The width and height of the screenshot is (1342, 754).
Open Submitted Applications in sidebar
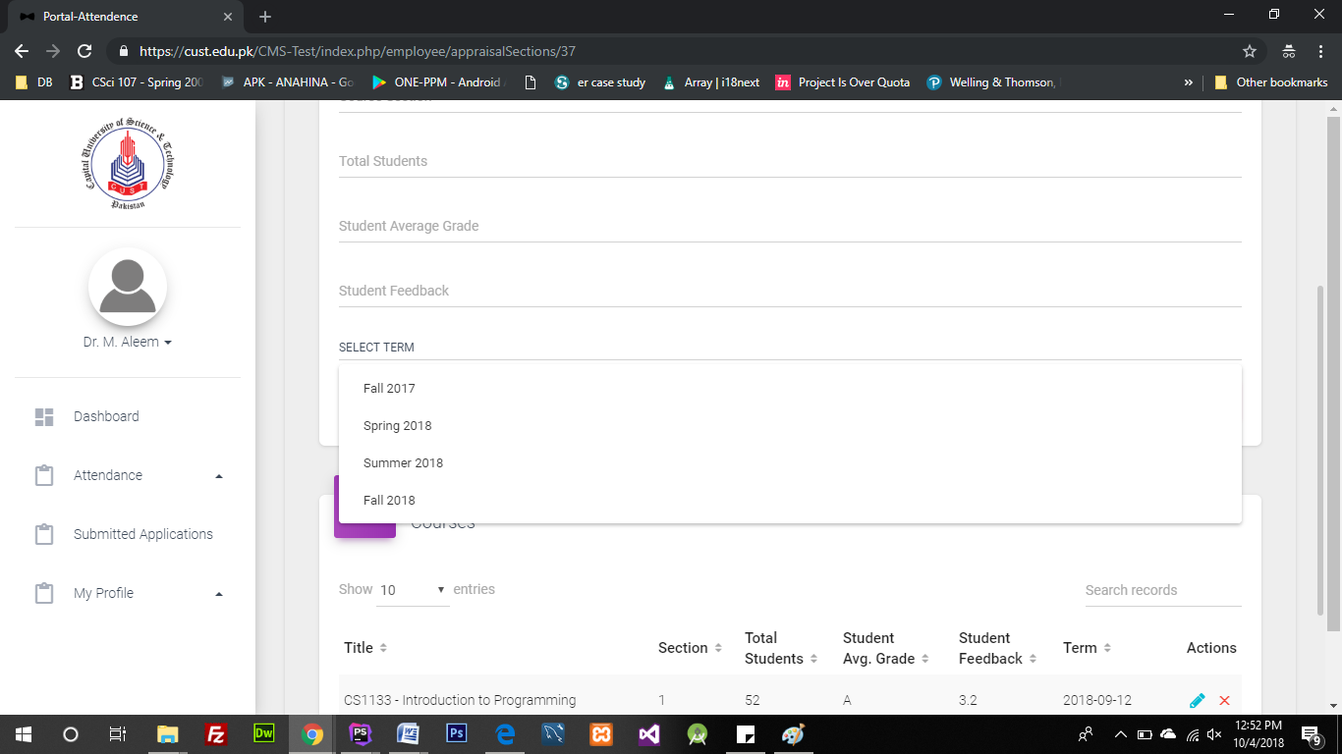pyautogui.click(x=142, y=534)
